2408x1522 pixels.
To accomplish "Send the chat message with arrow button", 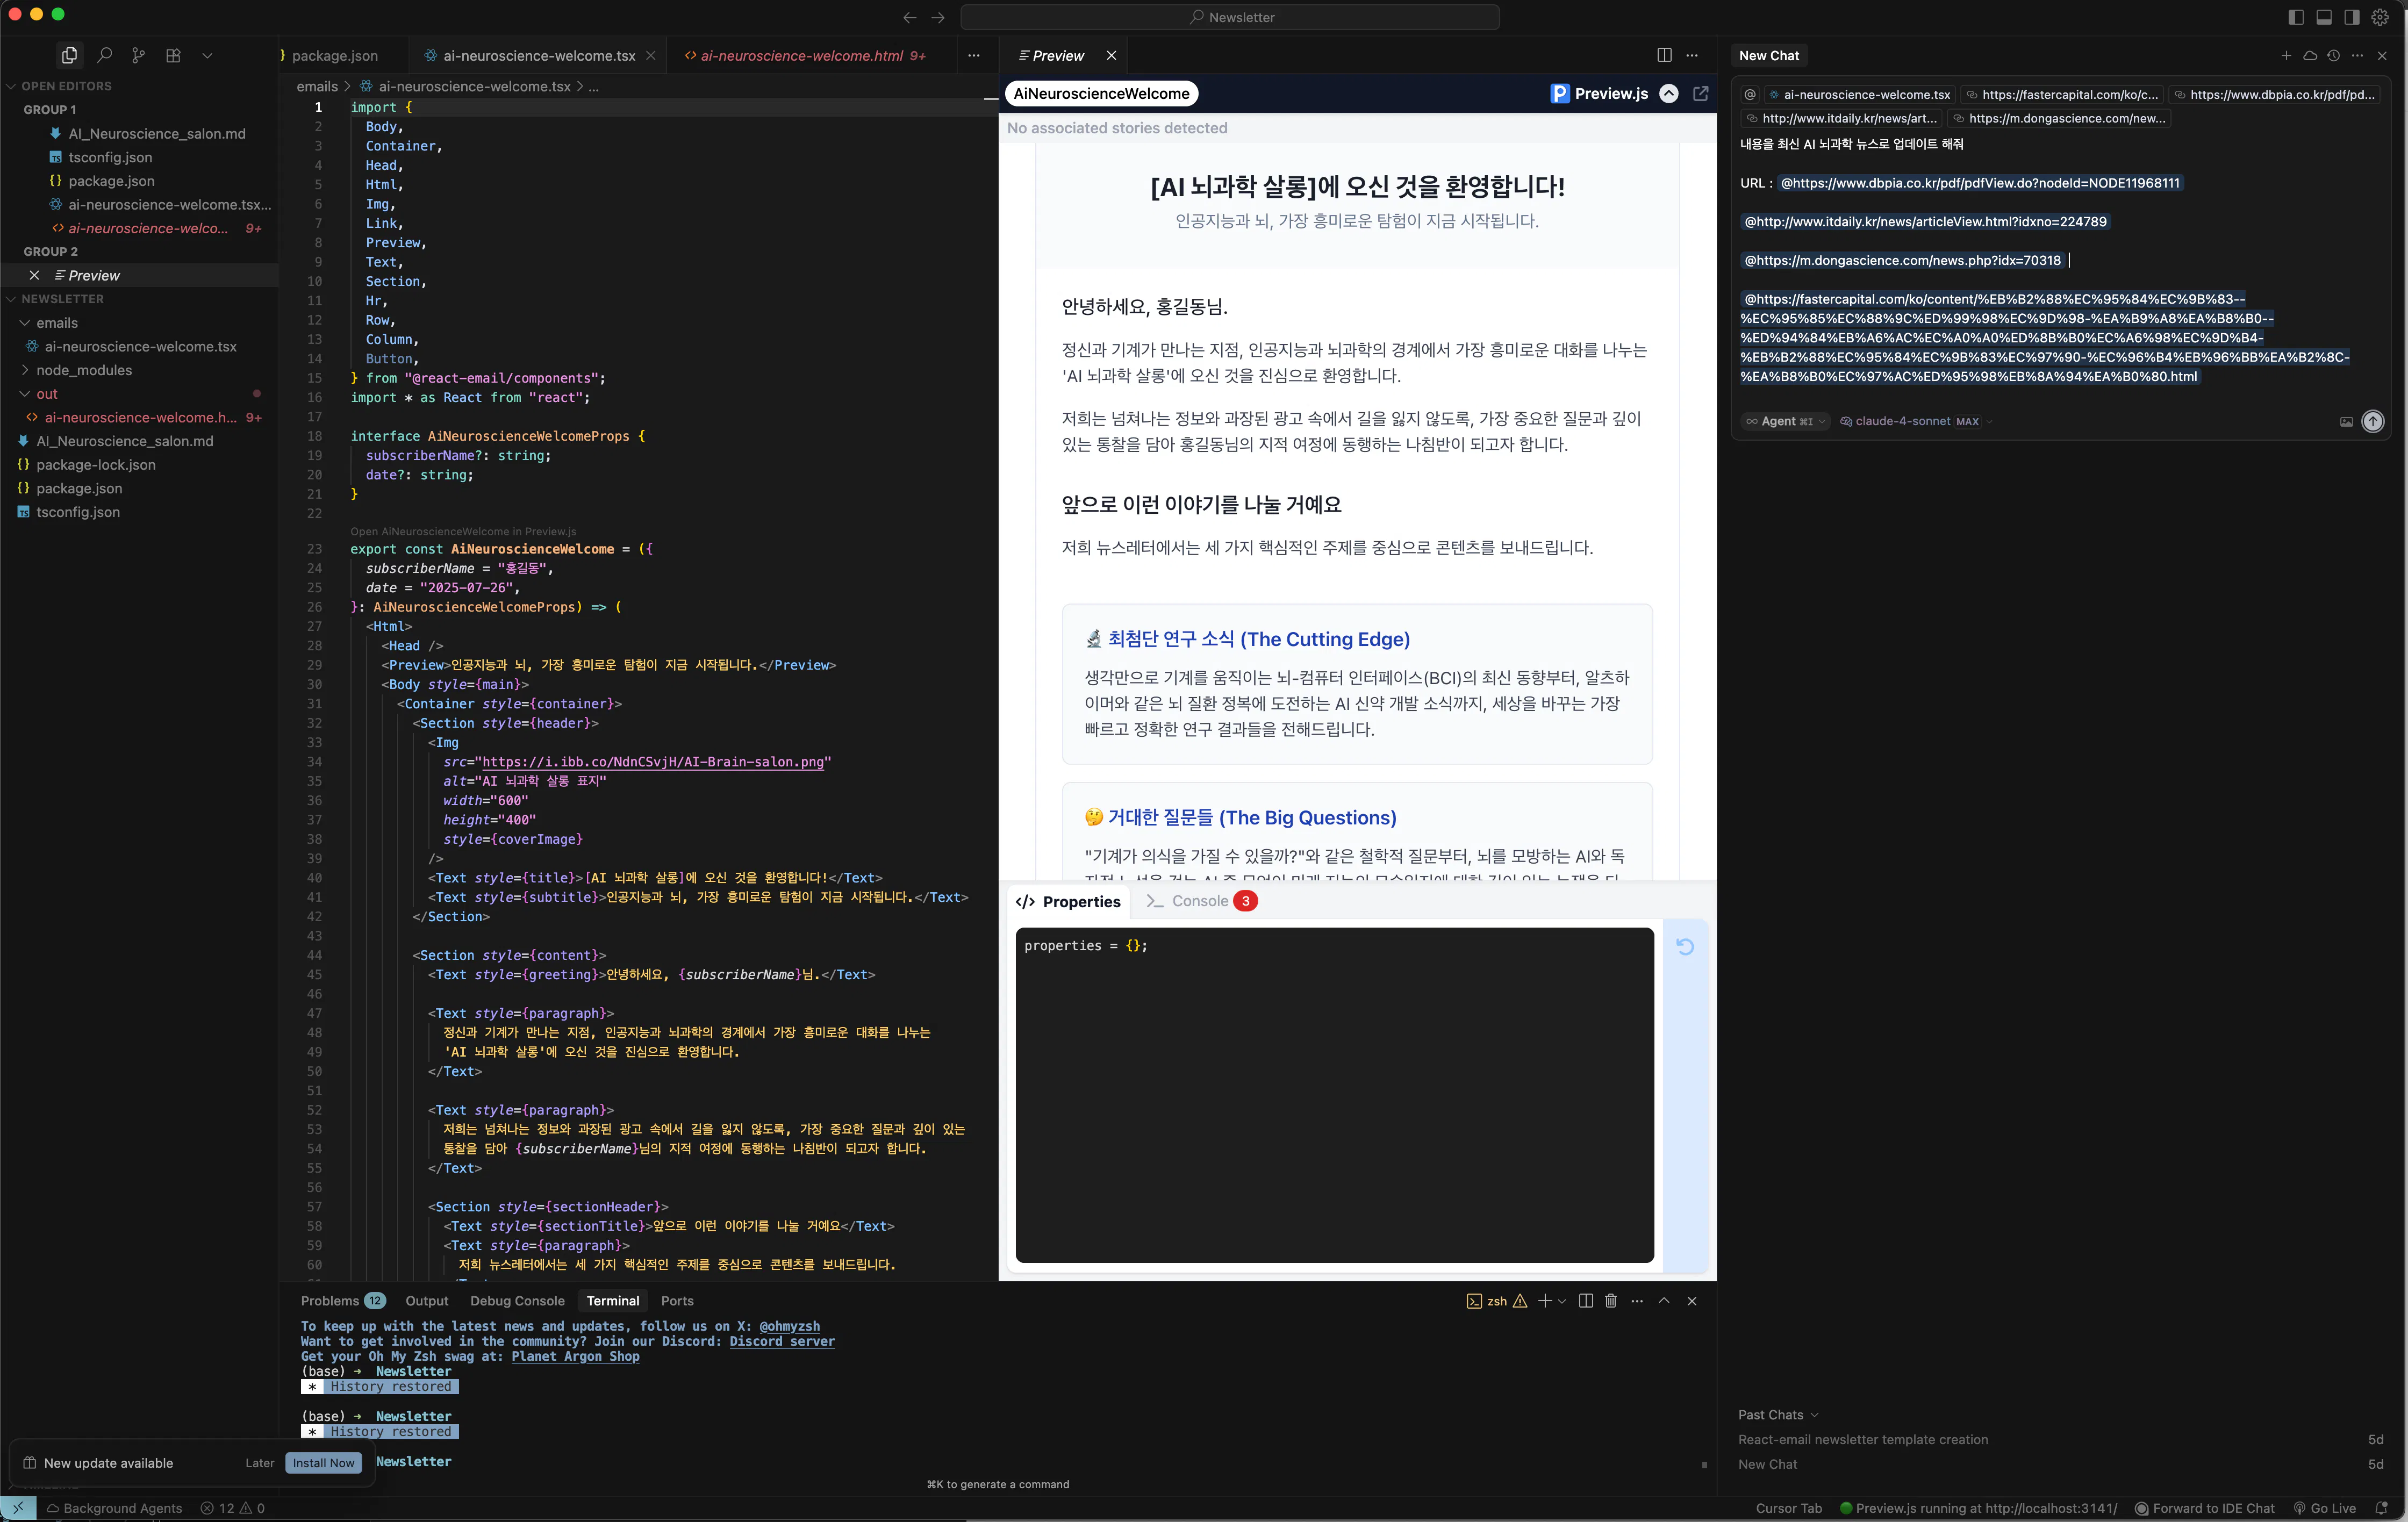I will [x=2372, y=421].
